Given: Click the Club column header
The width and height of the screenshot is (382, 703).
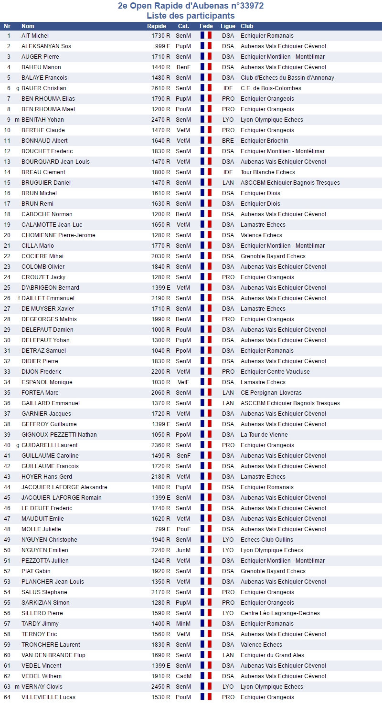Looking at the screenshot, I should tap(247, 26).
